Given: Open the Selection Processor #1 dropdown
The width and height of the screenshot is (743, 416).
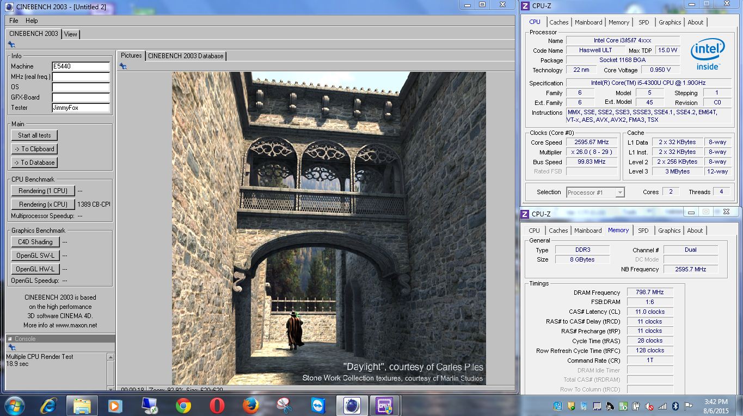Looking at the screenshot, I should pyautogui.click(x=595, y=193).
